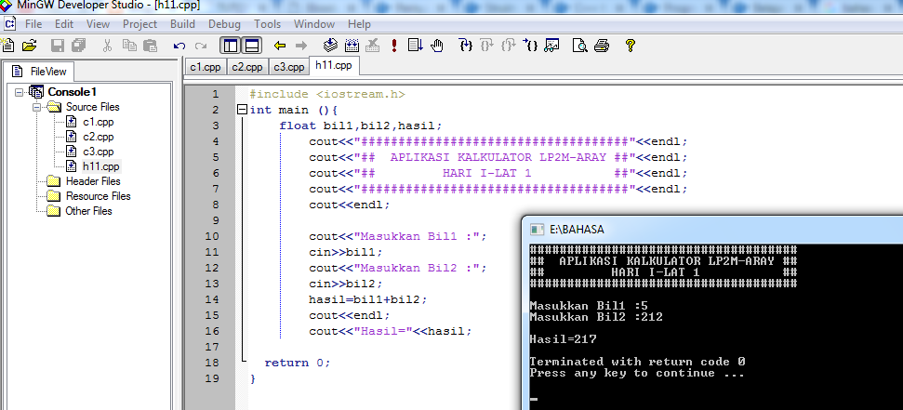Viewport: 903px width, 410px height.
Task: Click the Undo arrow icon
Action: pyautogui.click(x=179, y=46)
